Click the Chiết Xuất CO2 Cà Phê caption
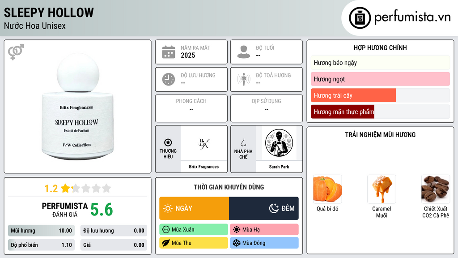Image resolution: width=458 pixels, height=258 pixels. click(x=436, y=212)
